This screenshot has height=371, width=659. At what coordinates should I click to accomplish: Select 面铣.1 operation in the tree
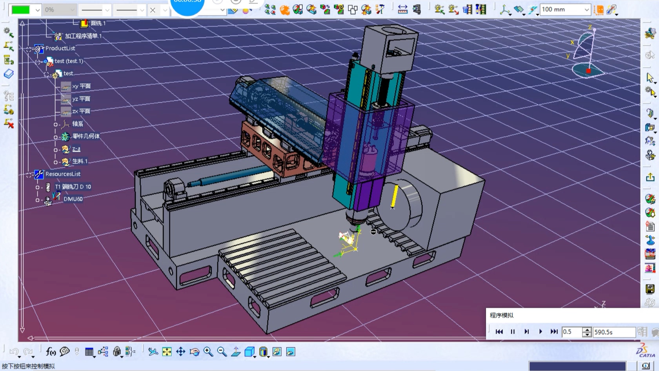click(98, 23)
